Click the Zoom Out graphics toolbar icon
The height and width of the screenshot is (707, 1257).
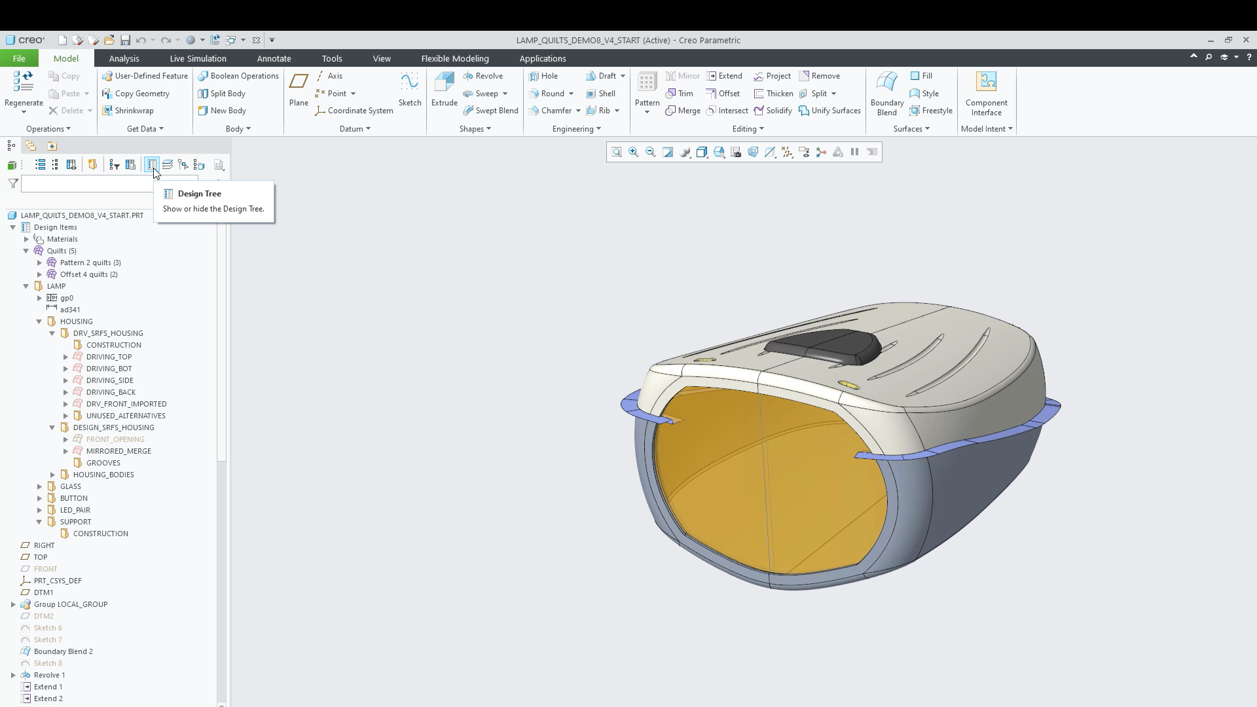coord(651,152)
